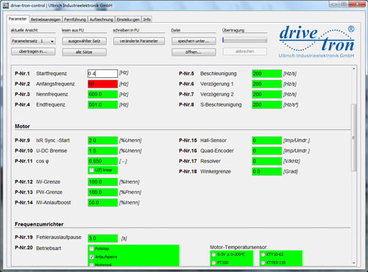Image resolution: width=368 pixels, height=272 pixels.
Task: Click the Übertragung progress bar
Action: click(x=244, y=40)
